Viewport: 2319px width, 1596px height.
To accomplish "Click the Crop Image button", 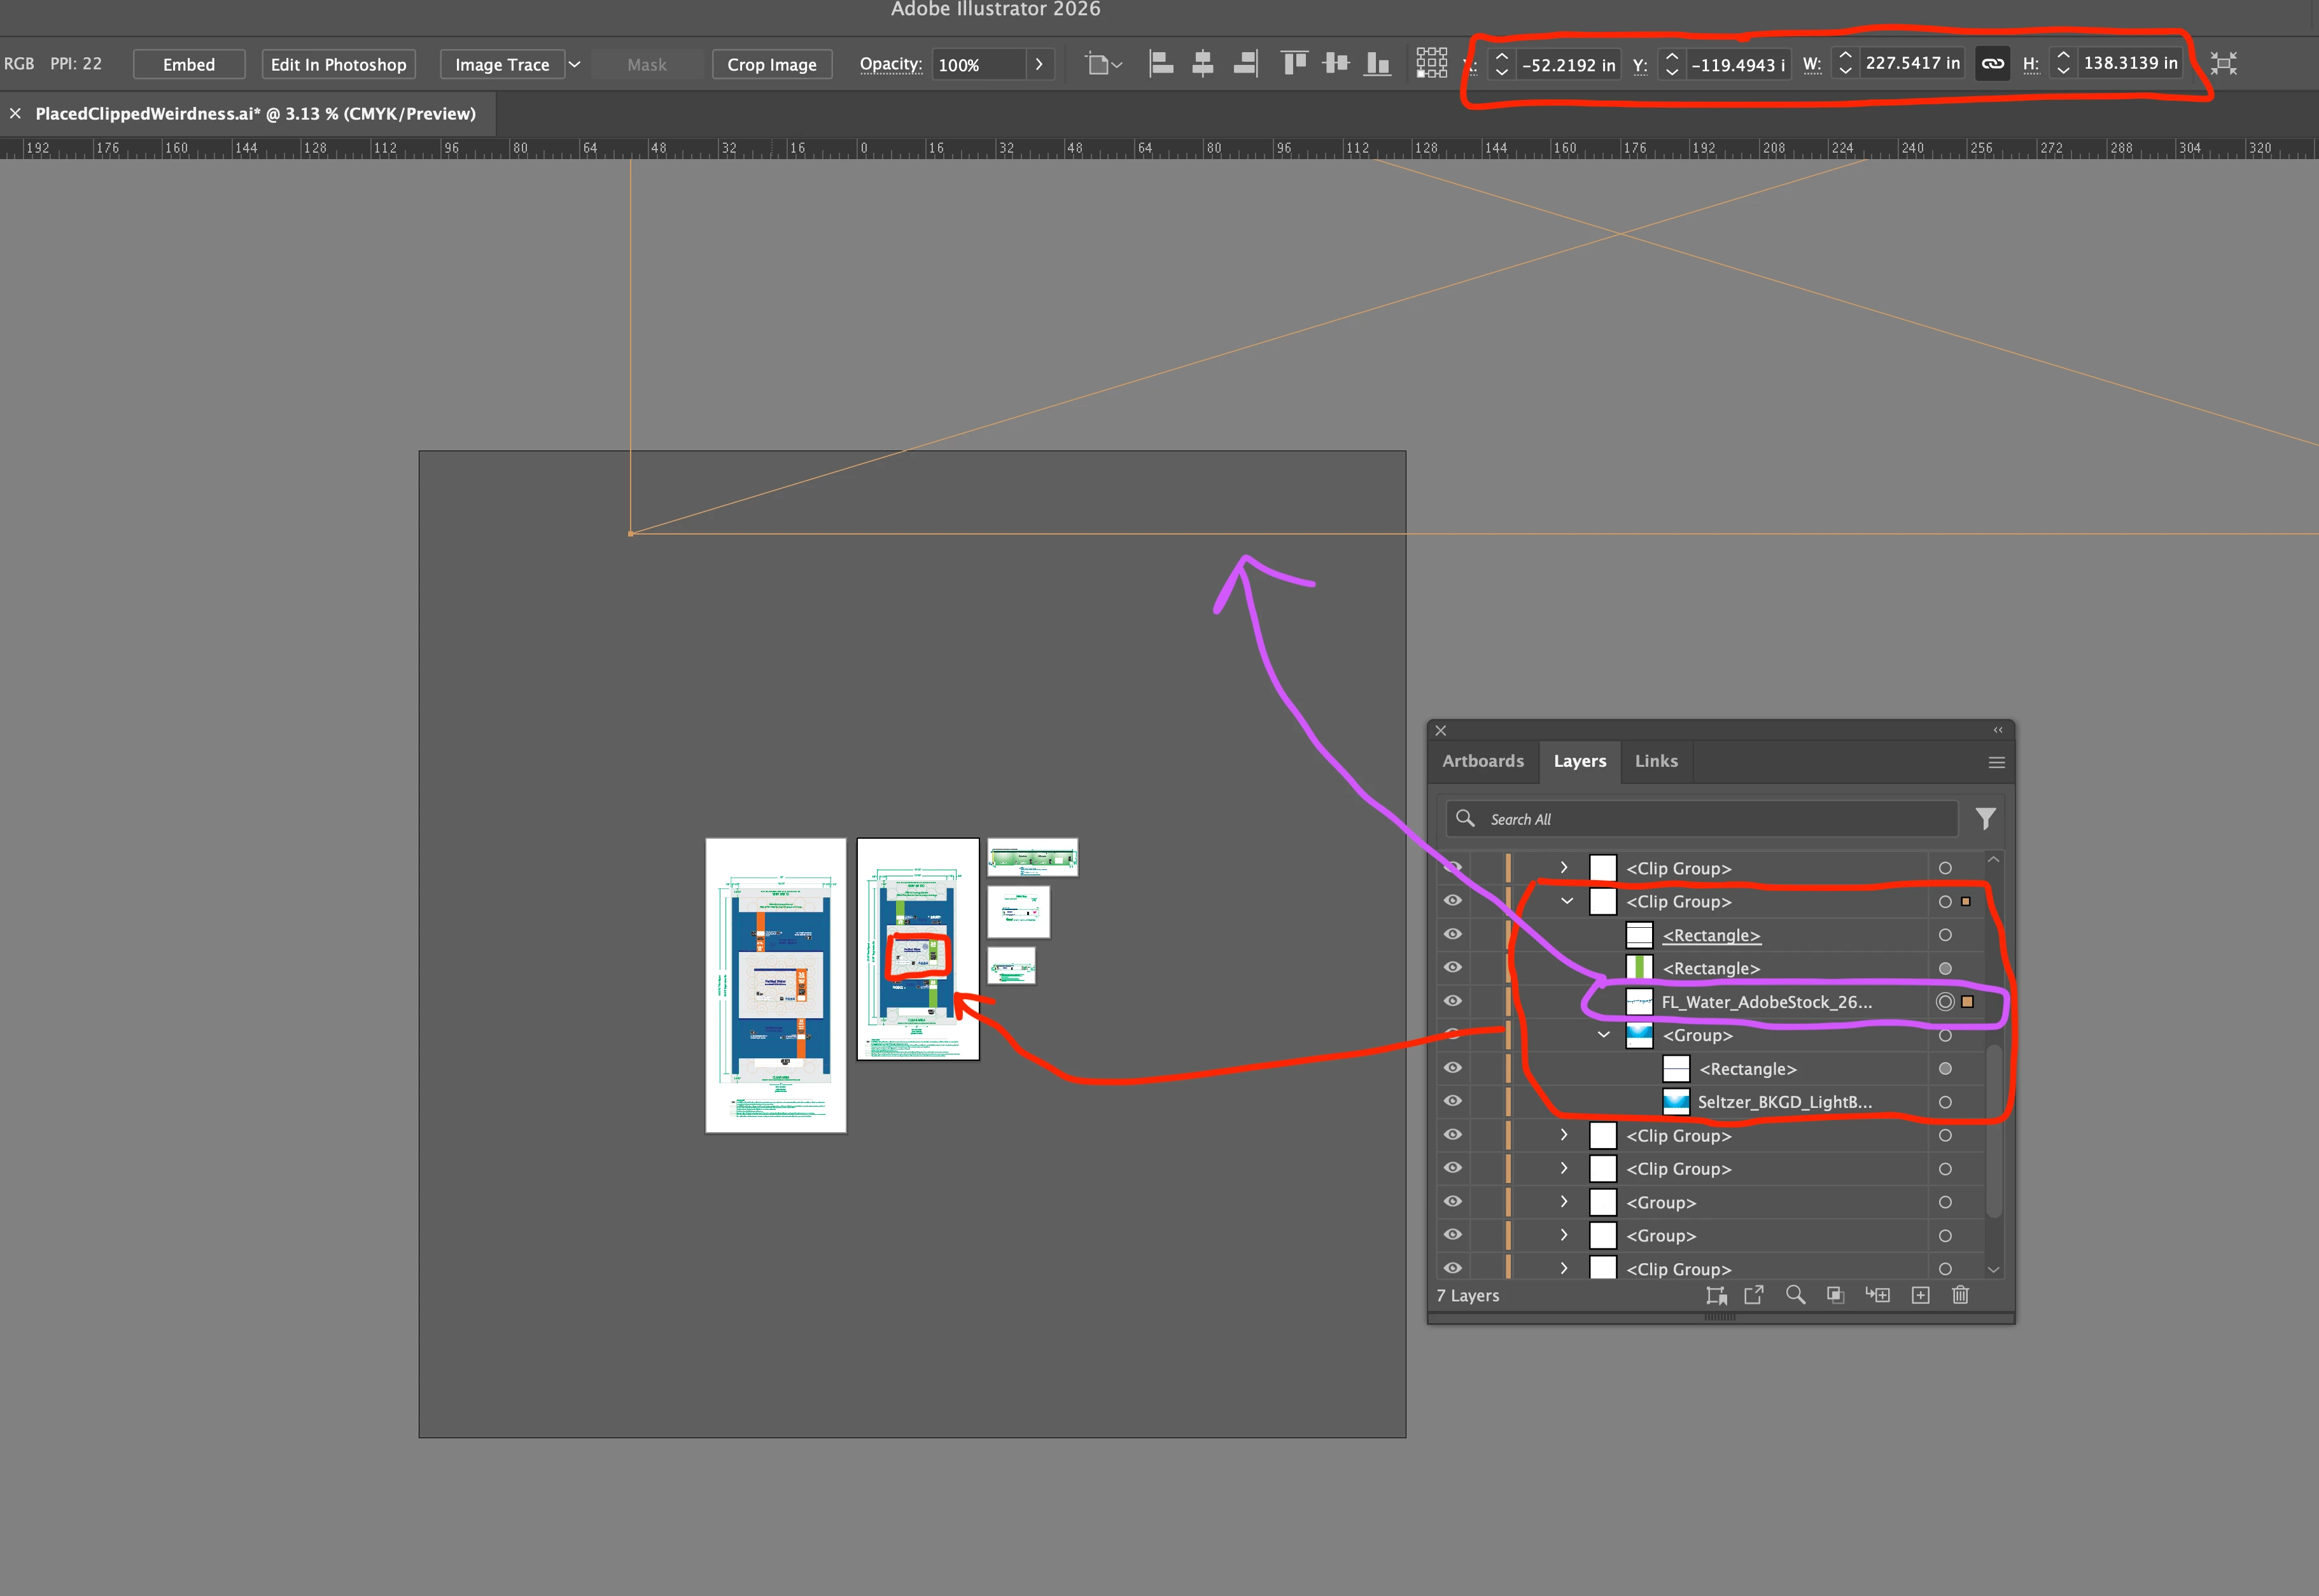I will [771, 64].
